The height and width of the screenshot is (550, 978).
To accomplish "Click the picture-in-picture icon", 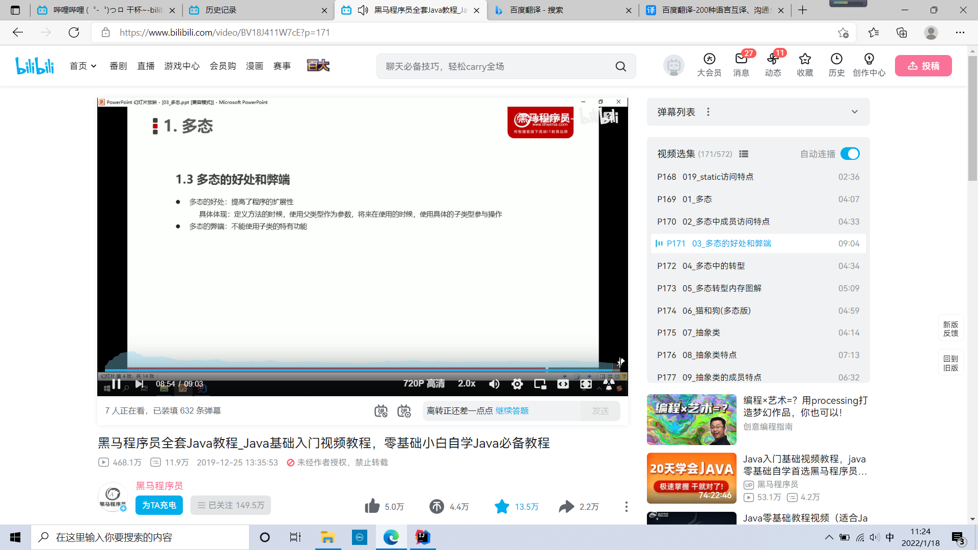I will tap(540, 384).
